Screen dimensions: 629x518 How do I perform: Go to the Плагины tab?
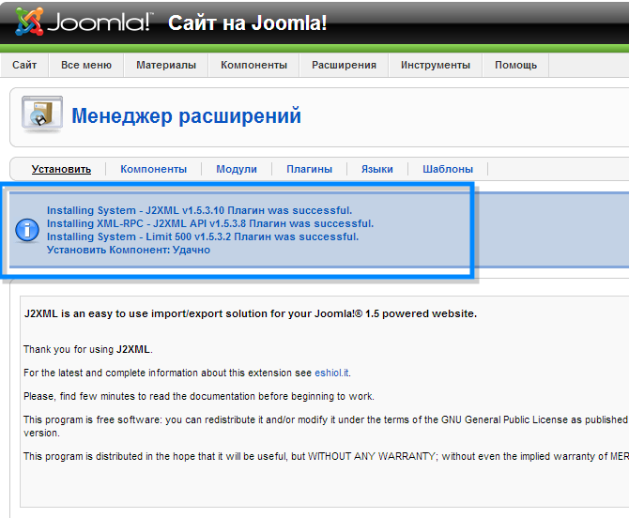309,169
